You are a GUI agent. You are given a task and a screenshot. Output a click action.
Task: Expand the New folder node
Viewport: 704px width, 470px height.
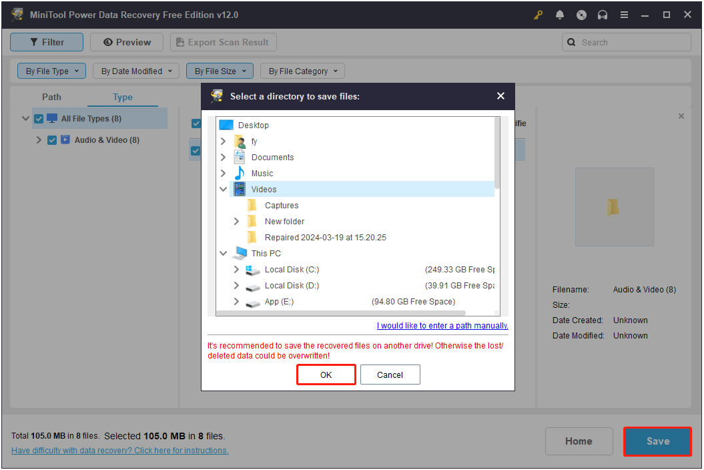236,221
